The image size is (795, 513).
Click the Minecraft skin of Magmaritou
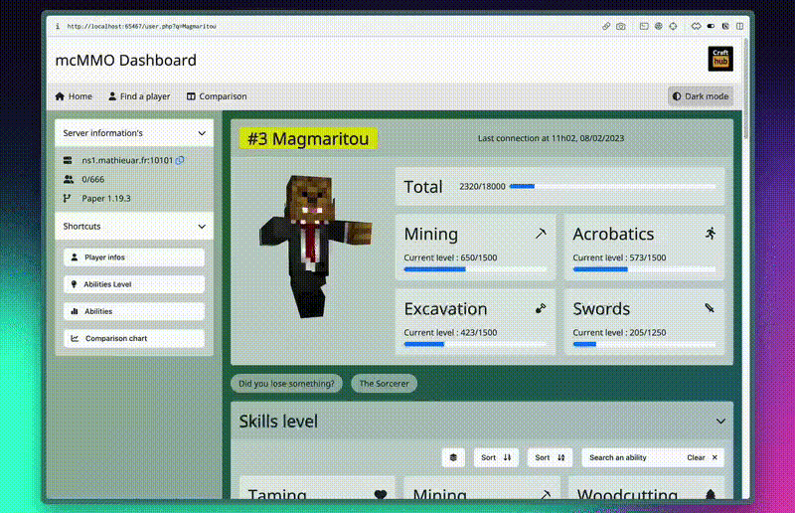coord(314,247)
